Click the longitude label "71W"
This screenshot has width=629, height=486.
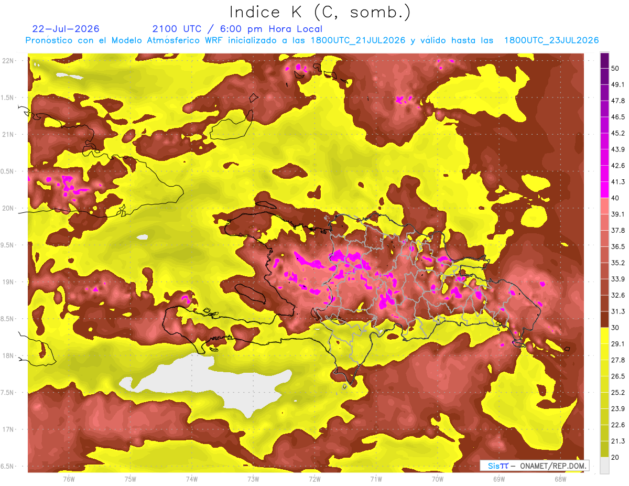click(376, 478)
